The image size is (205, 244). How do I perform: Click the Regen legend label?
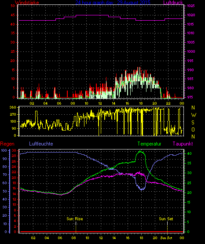7,144
